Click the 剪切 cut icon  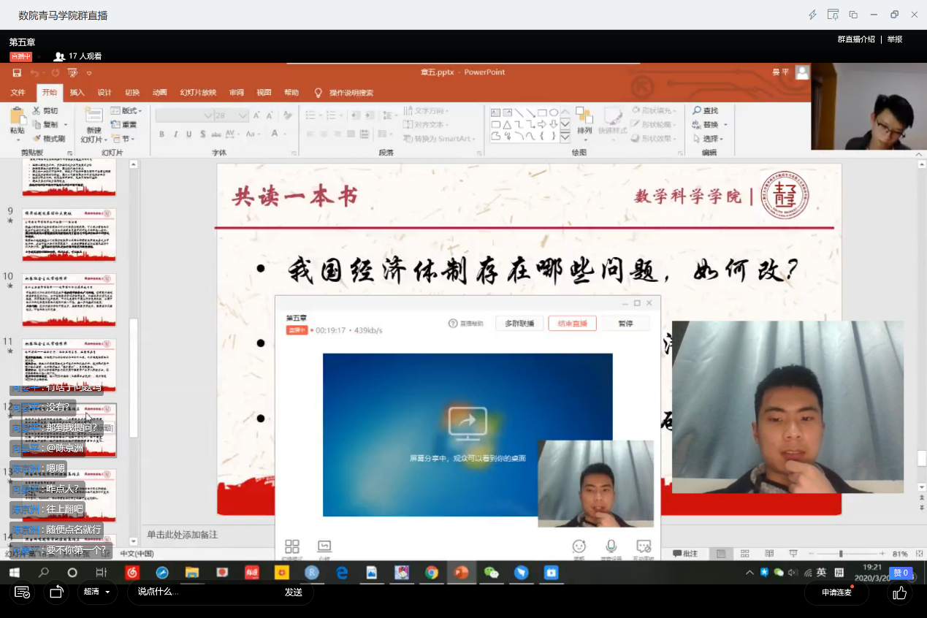coord(45,111)
